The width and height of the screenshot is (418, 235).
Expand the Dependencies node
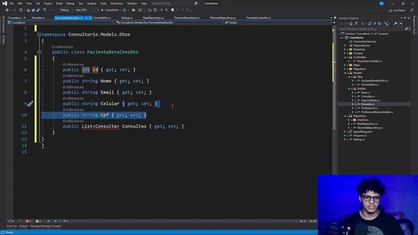[345, 46]
